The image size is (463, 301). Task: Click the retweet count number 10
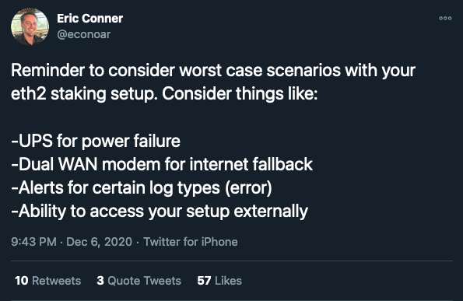coord(22,281)
